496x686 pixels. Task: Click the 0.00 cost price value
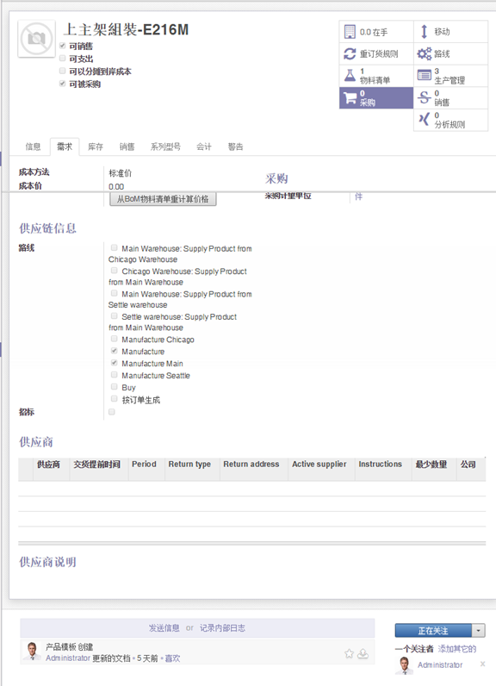[x=116, y=186]
